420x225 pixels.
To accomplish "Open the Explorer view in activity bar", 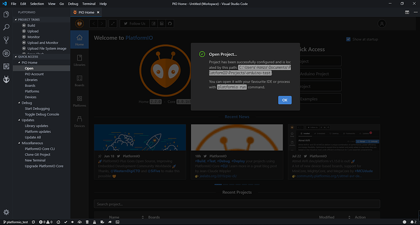I will pyautogui.click(x=6, y=14).
